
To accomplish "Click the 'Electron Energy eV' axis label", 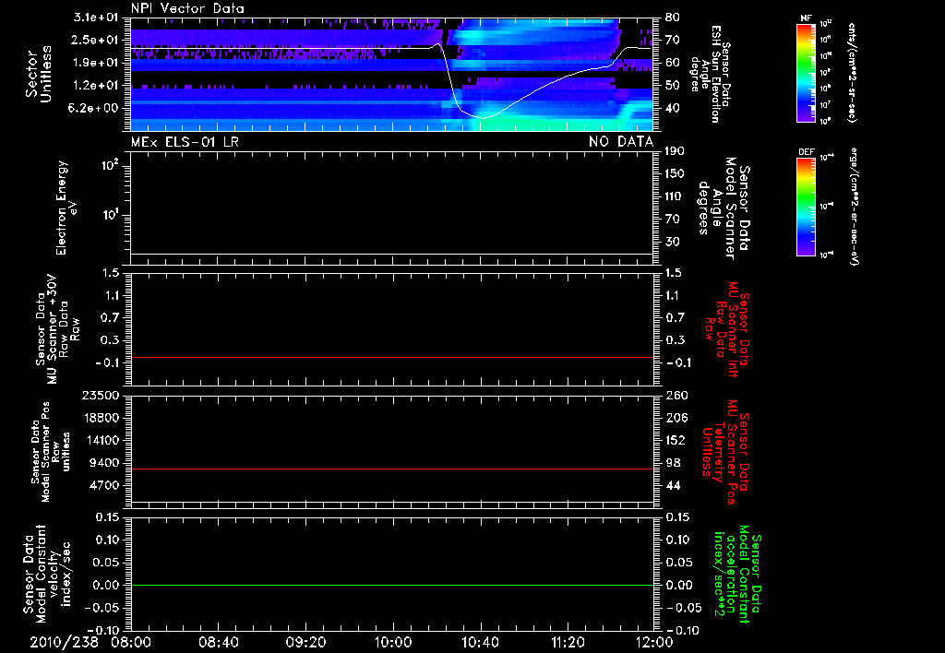I will [67, 208].
